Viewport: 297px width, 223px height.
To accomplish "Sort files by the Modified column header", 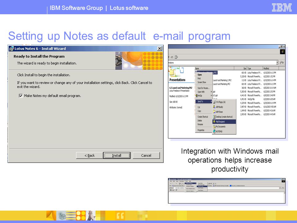I will [x=271, y=68].
